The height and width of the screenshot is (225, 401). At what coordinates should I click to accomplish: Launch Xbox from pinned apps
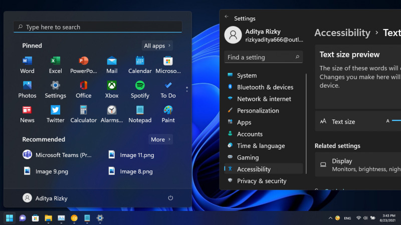tap(112, 89)
